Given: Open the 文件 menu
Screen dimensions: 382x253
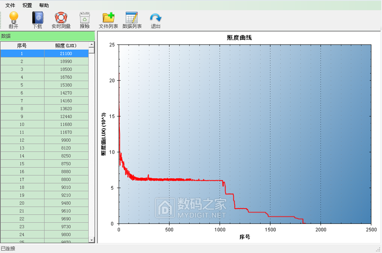Looking at the screenshot, I should click(10, 5).
